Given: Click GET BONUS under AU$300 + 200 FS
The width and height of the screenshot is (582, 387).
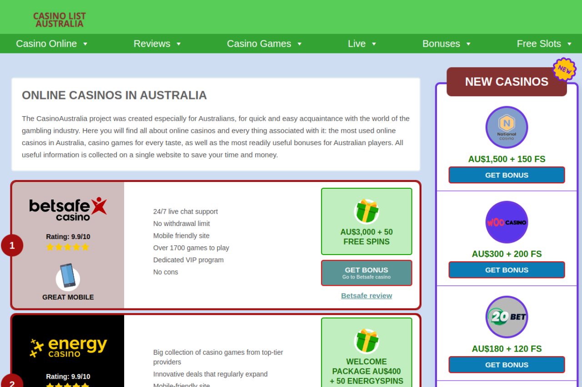Looking at the screenshot, I should (507, 269).
